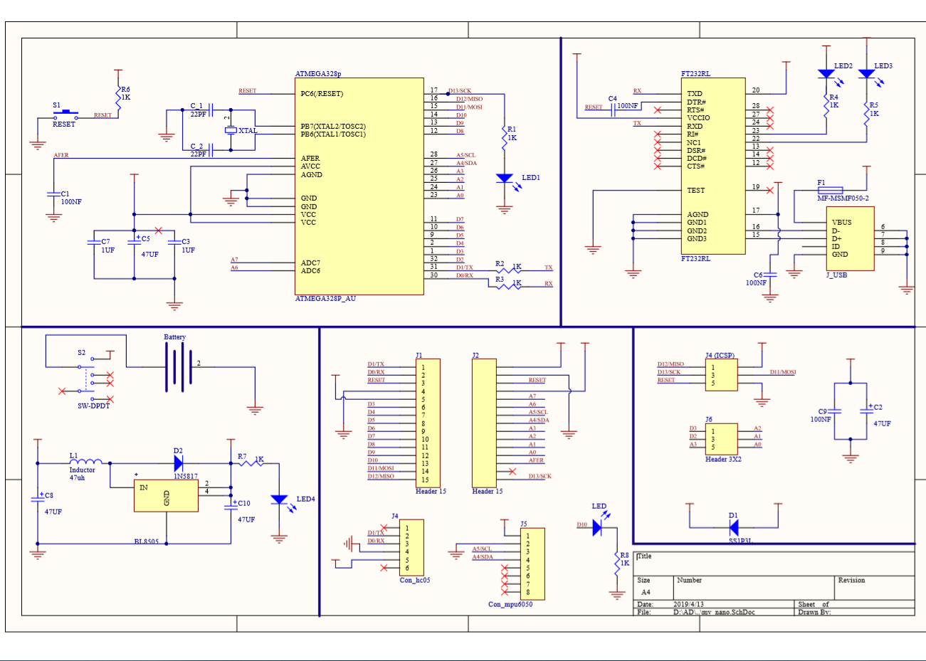Click the 'Drawn By:' field
Viewport: 926px width, 661px height.
(x=814, y=612)
